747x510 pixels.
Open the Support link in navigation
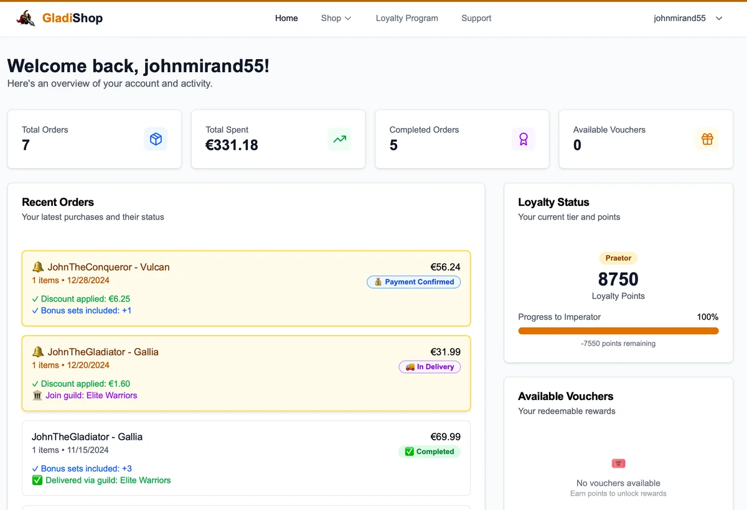pyautogui.click(x=476, y=18)
